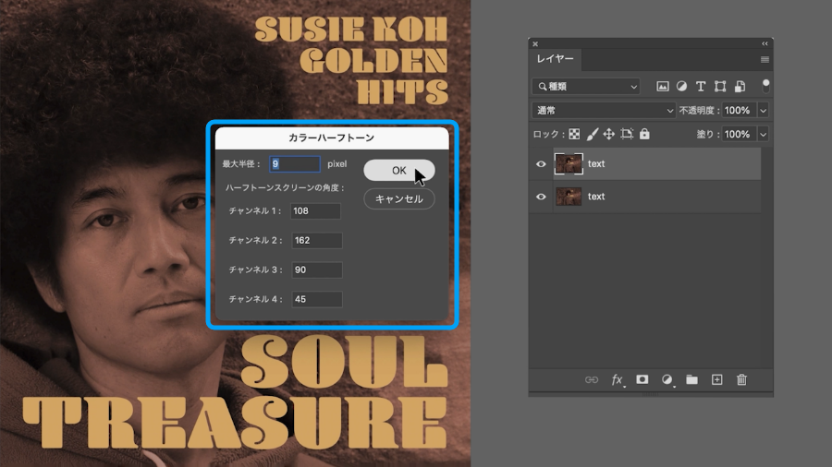Toggle layer filtering switch on or off
The width and height of the screenshot is (832, 467).
765,86
